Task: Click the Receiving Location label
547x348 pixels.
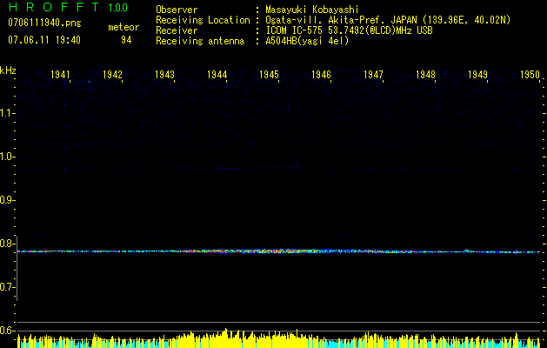Action: [203, 20]
